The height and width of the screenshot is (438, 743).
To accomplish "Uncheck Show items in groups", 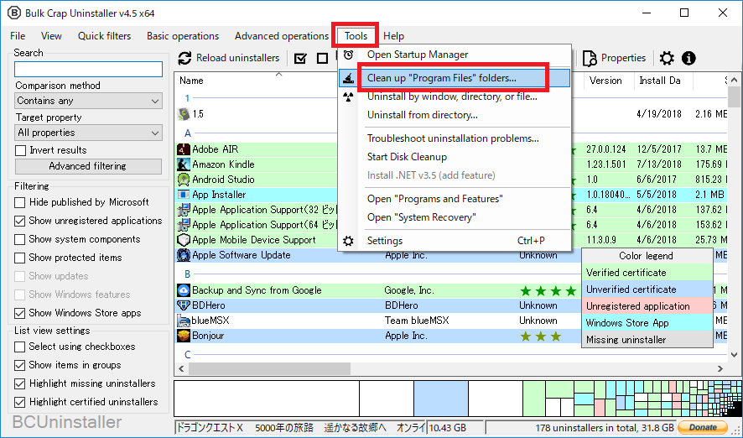I will point(20,366).
